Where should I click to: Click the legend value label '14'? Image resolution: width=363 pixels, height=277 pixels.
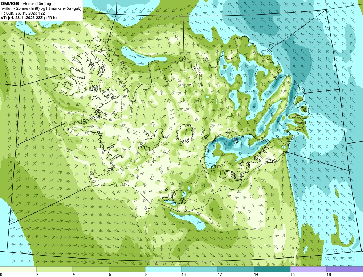pyautogui.click(x=256, y=274)
